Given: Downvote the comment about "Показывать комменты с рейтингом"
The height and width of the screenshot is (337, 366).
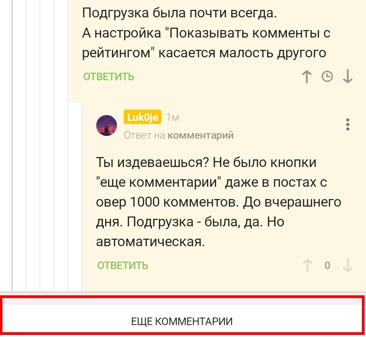Looking at the screenshot, I should point(348,77).
